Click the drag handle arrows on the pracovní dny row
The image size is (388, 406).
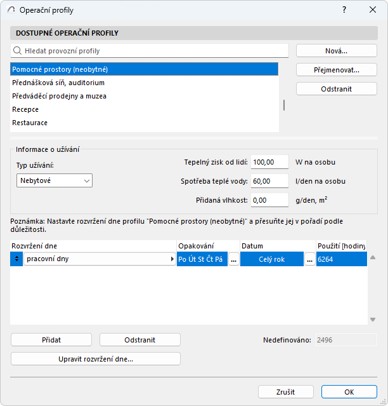16,259
